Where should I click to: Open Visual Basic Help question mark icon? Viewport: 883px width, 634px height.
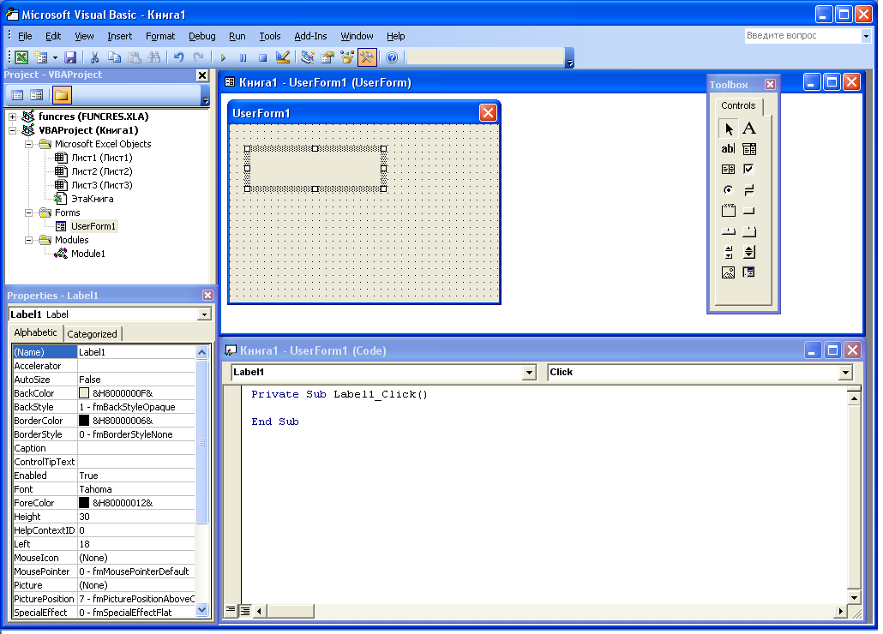click(392, 57)
